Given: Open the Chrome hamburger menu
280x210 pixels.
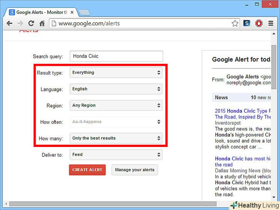Looking at the screenshot, I should [271, 23].
